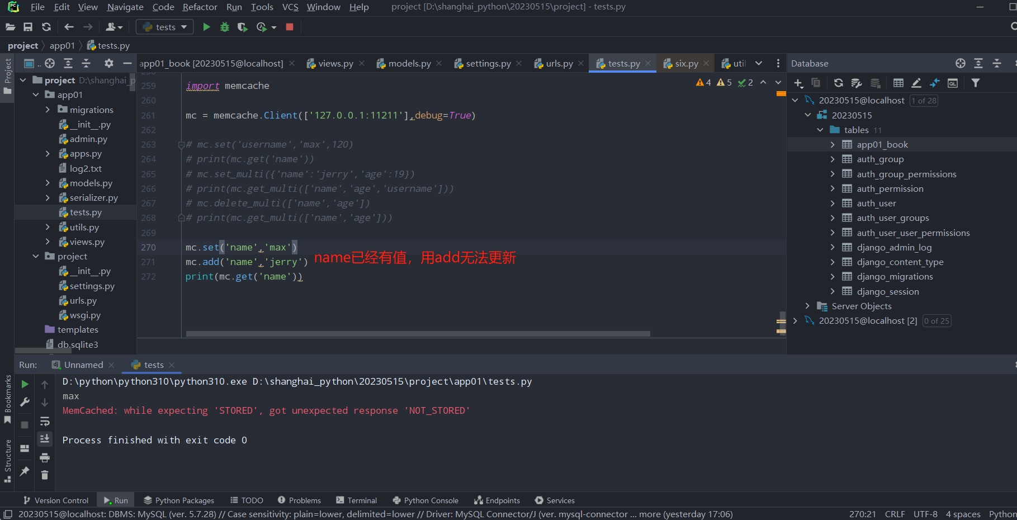Open table editor in Database toolbar
This screenshot has width=1017, height=520.
click(x=898, y=83)
